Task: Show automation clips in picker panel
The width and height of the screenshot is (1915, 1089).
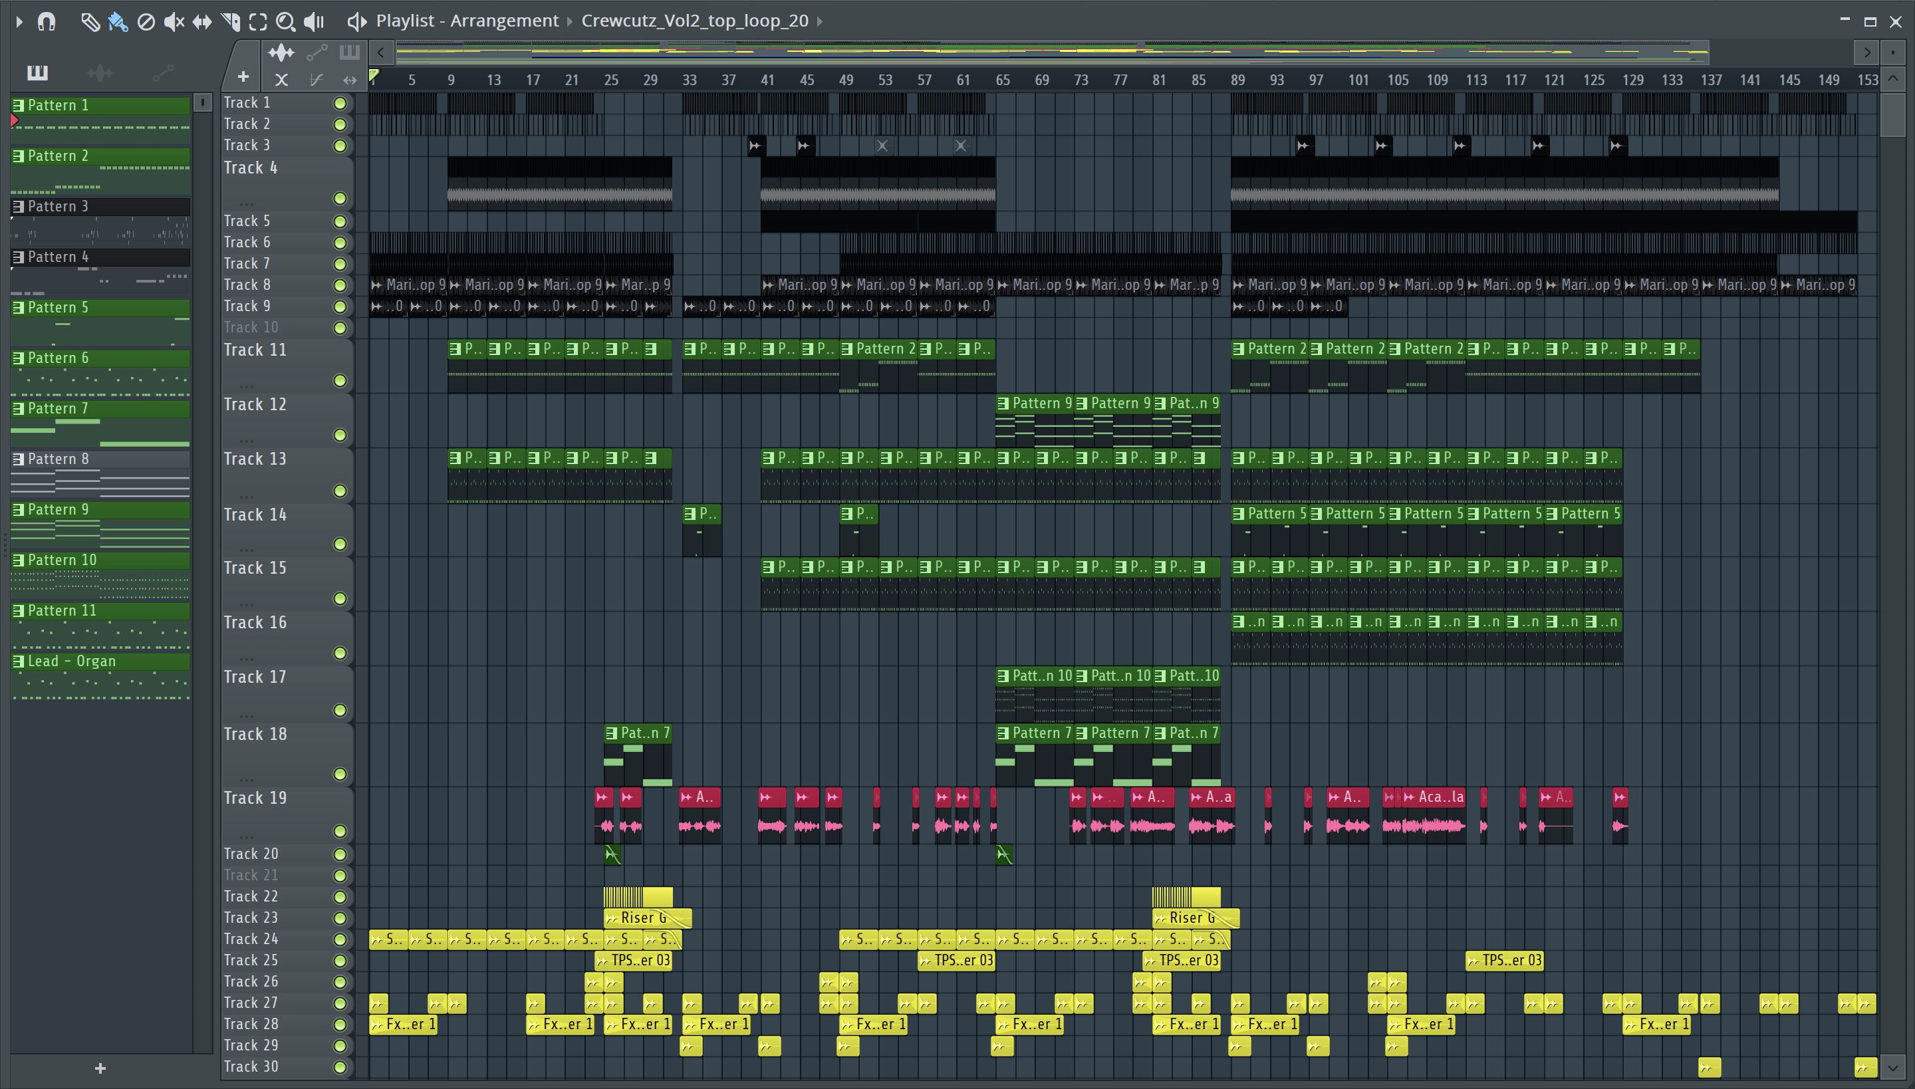Action: point(162,72)
